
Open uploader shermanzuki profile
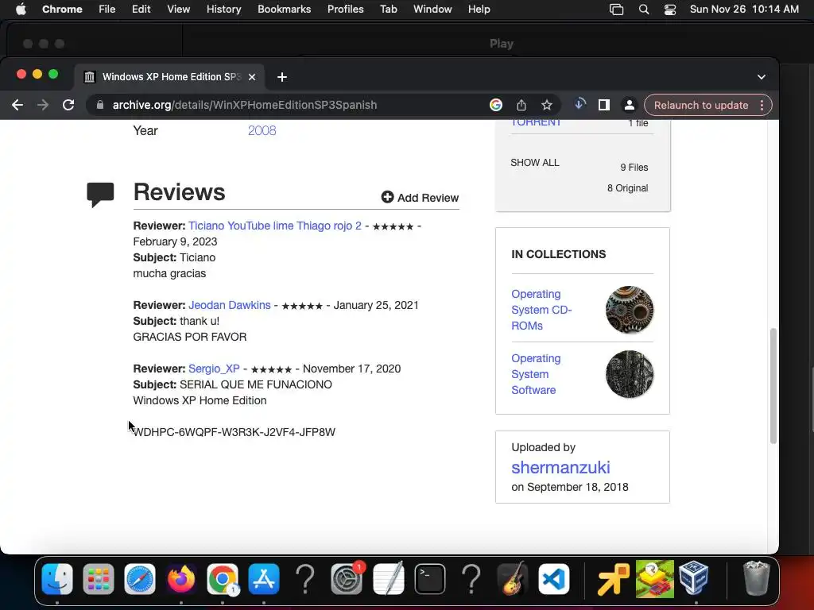point(560,467)
